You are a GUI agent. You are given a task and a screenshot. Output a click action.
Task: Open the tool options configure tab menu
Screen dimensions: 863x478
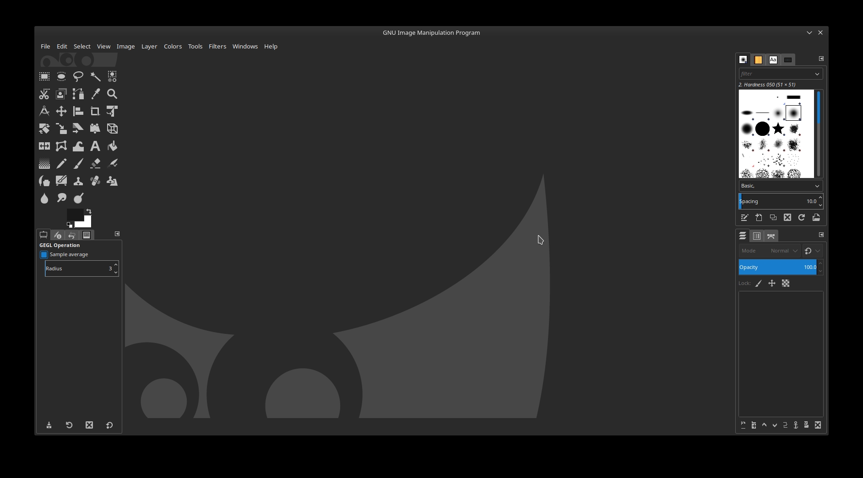tap(117, 234)
